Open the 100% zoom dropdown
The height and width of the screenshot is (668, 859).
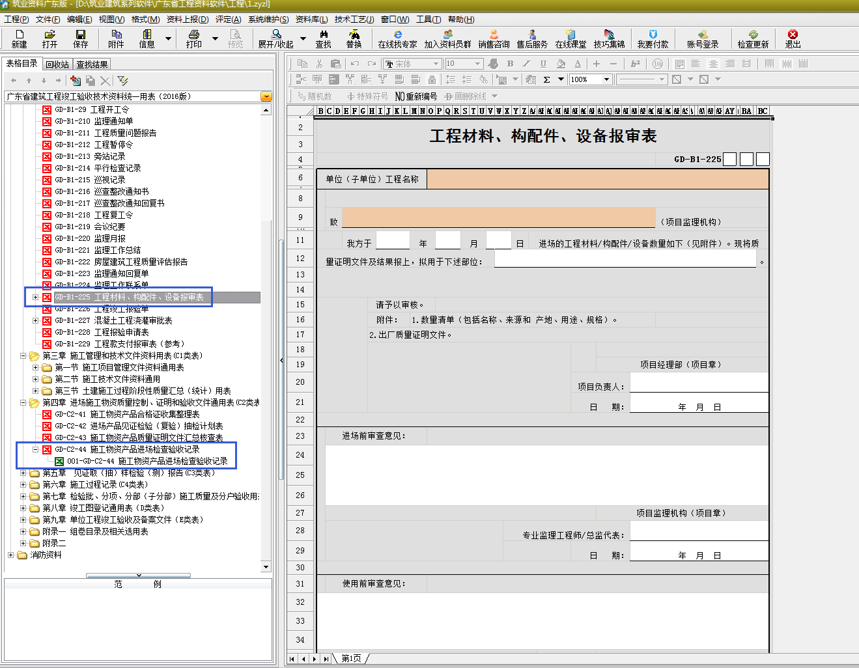point(606,79)
